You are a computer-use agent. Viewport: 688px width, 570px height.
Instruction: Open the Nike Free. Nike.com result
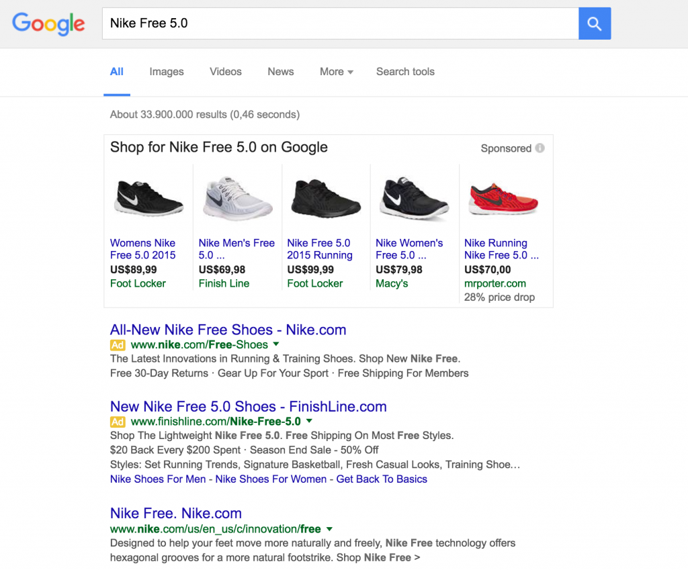click(176, 513)
